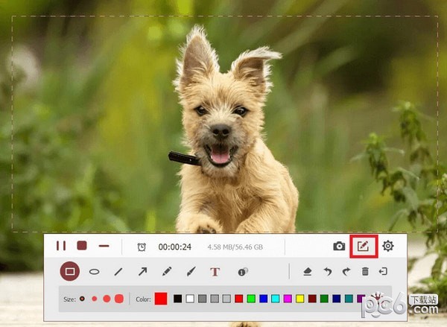Select the Arrow drawing tool
The image size is (447, 327).
(x=142, y=271)
